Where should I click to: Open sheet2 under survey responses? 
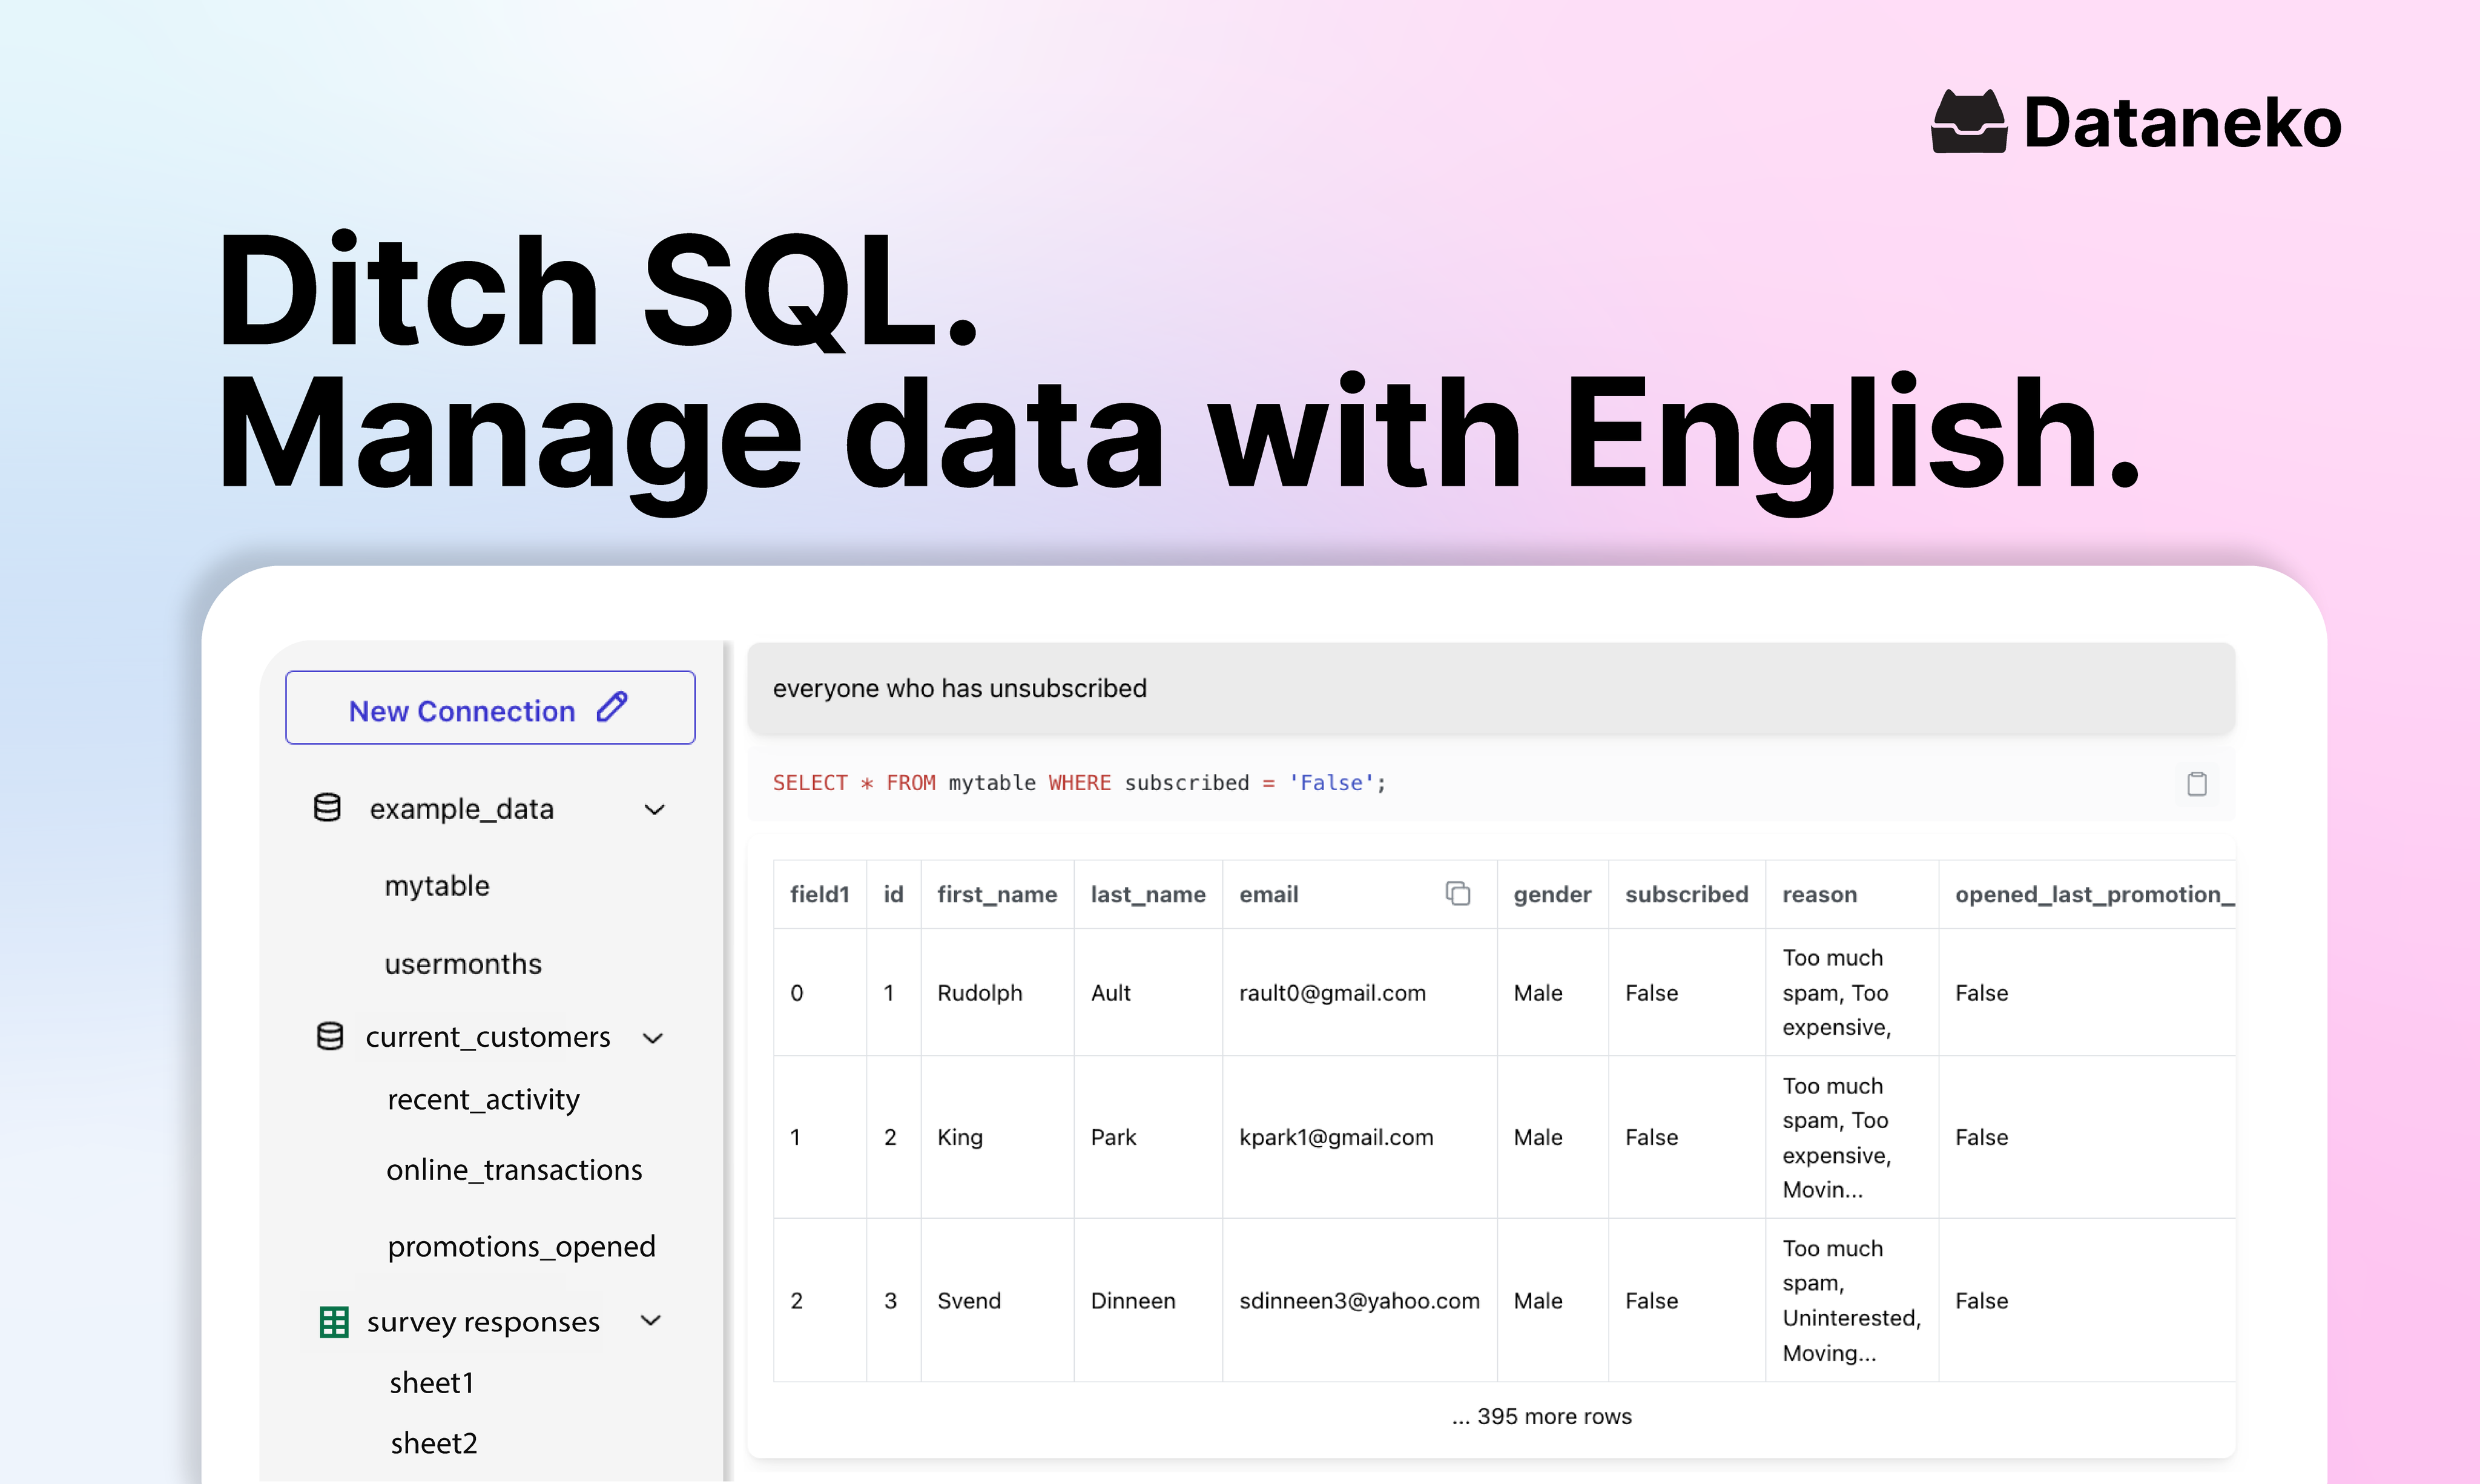coord(434,1443)
